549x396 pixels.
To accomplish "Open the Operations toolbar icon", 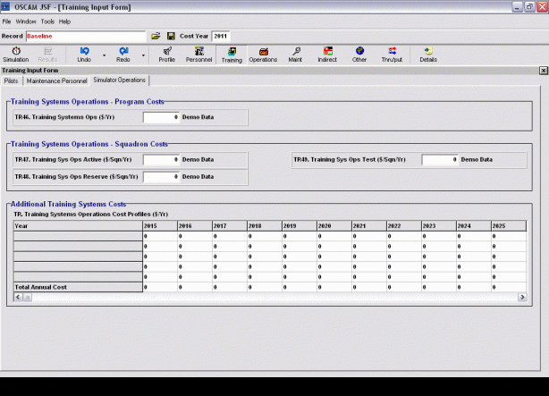I will coord(263,55).
